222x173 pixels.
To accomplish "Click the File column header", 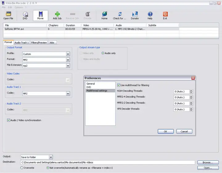I will pyautogui.click(x=25, y=25).
